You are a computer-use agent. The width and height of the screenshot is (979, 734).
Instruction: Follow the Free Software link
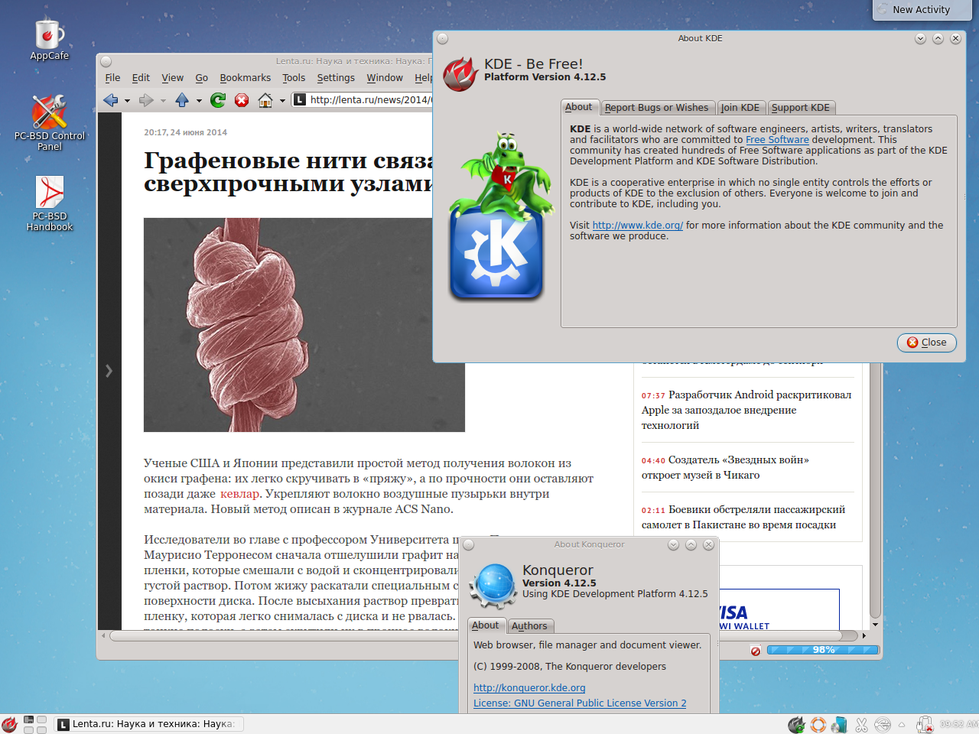click(x=777, y=140)
